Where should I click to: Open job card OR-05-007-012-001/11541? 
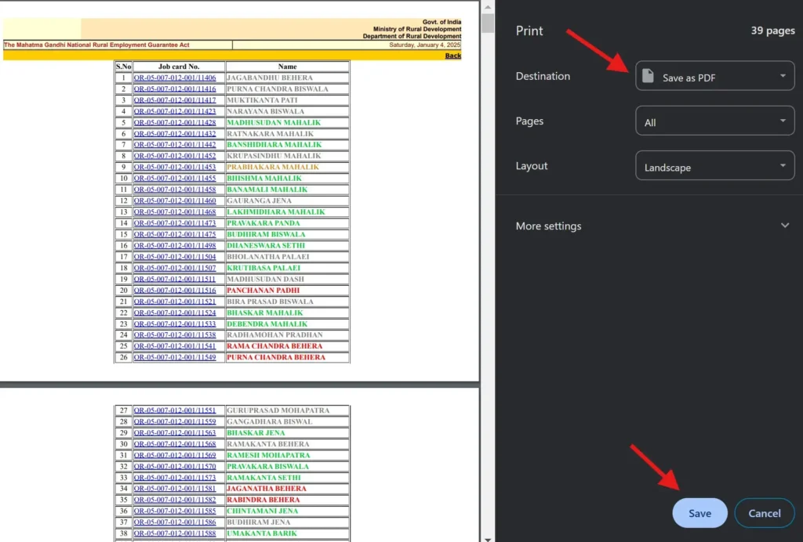click(x=175, y=346)
